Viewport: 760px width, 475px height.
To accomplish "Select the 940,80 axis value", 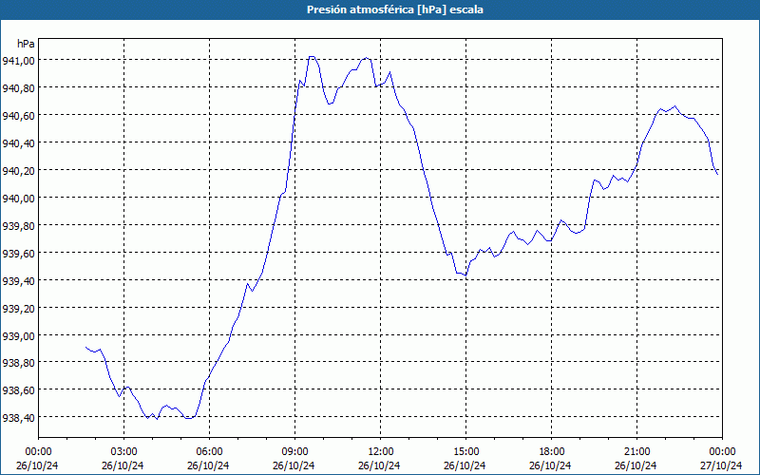I will (x=18, y=87).
